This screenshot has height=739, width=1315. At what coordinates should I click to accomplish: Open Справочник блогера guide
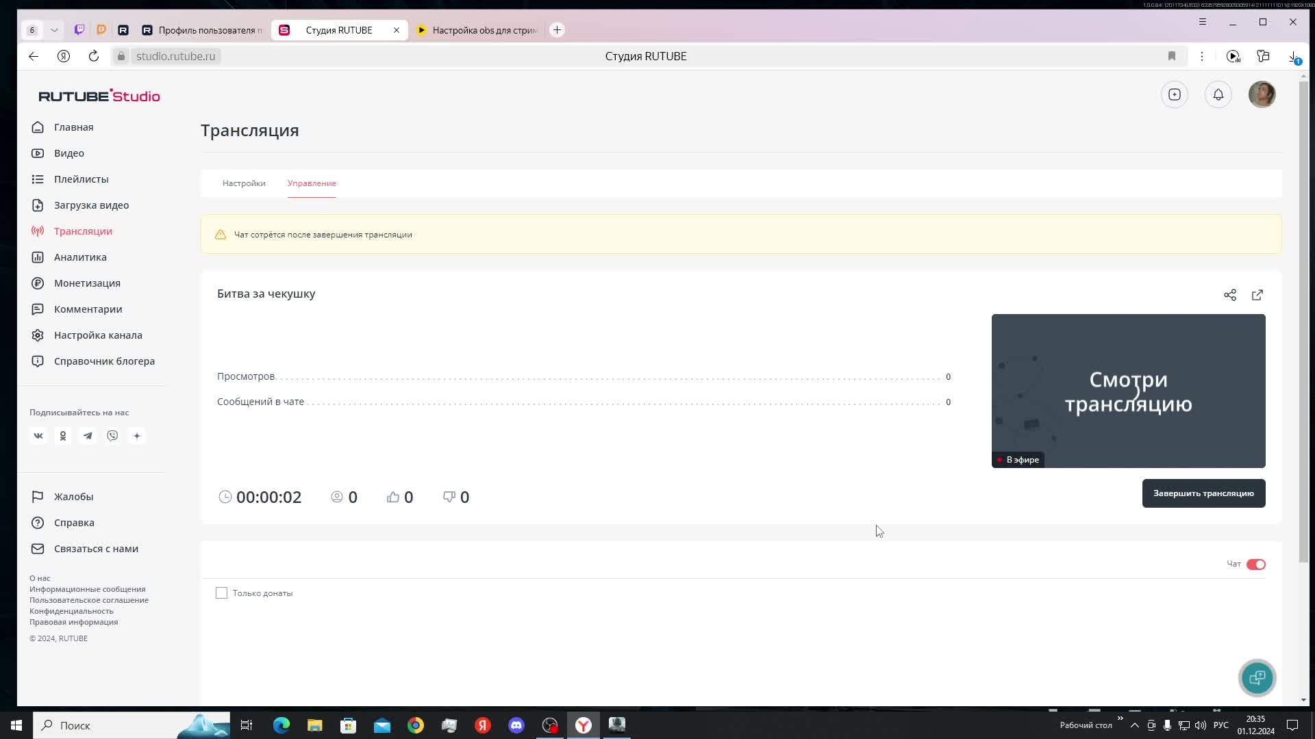tap(104, 361)
